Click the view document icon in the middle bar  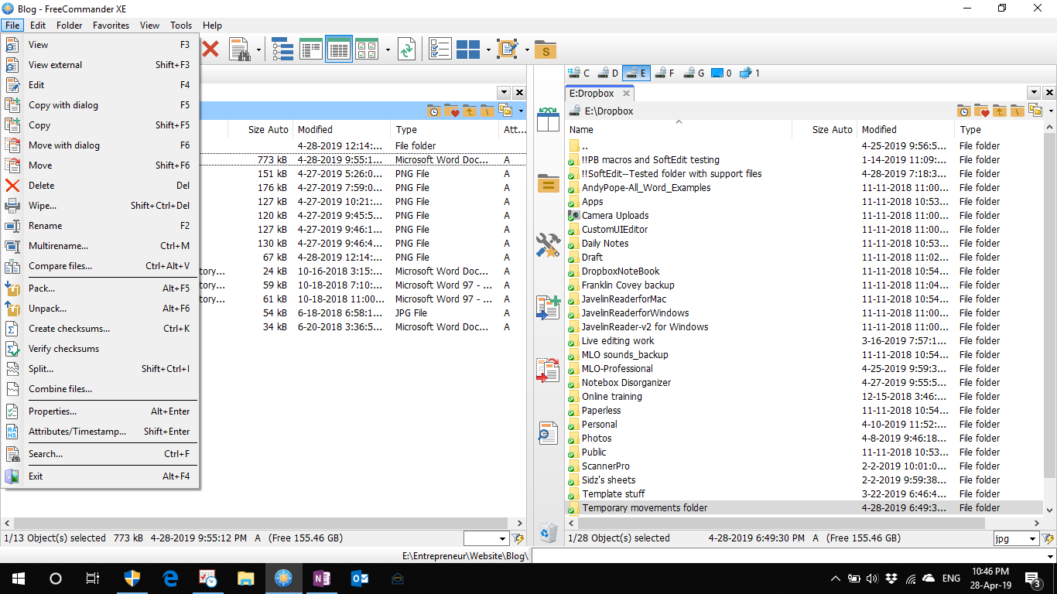point(548,433)
